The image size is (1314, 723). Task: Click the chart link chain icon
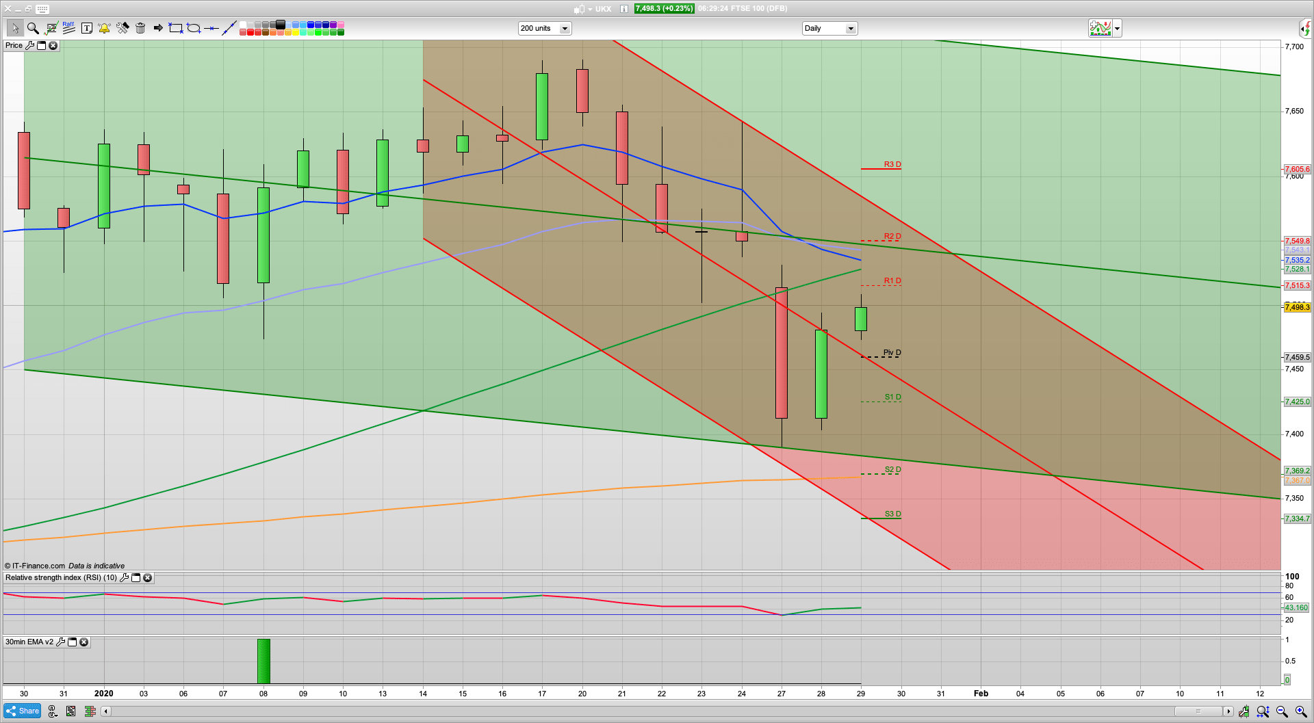[x=52, y=711]
